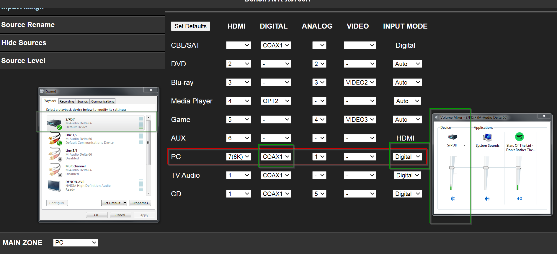The width and height of the screenshot is (557, 254).
Task: Select the S/PDIF default device icon in playback list
Action: pyautogui.click(x=54, y=123)
